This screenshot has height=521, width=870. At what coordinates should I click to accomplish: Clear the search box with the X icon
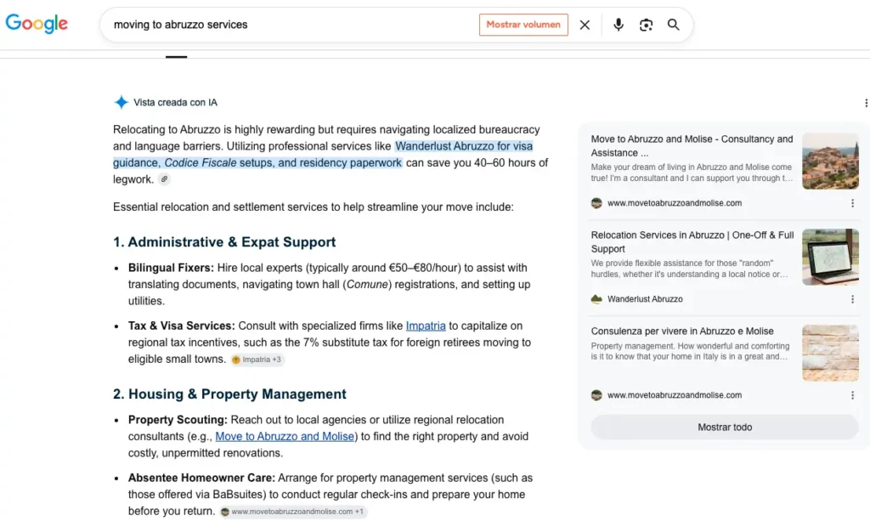pyautogui.click(x=585, y=25)
